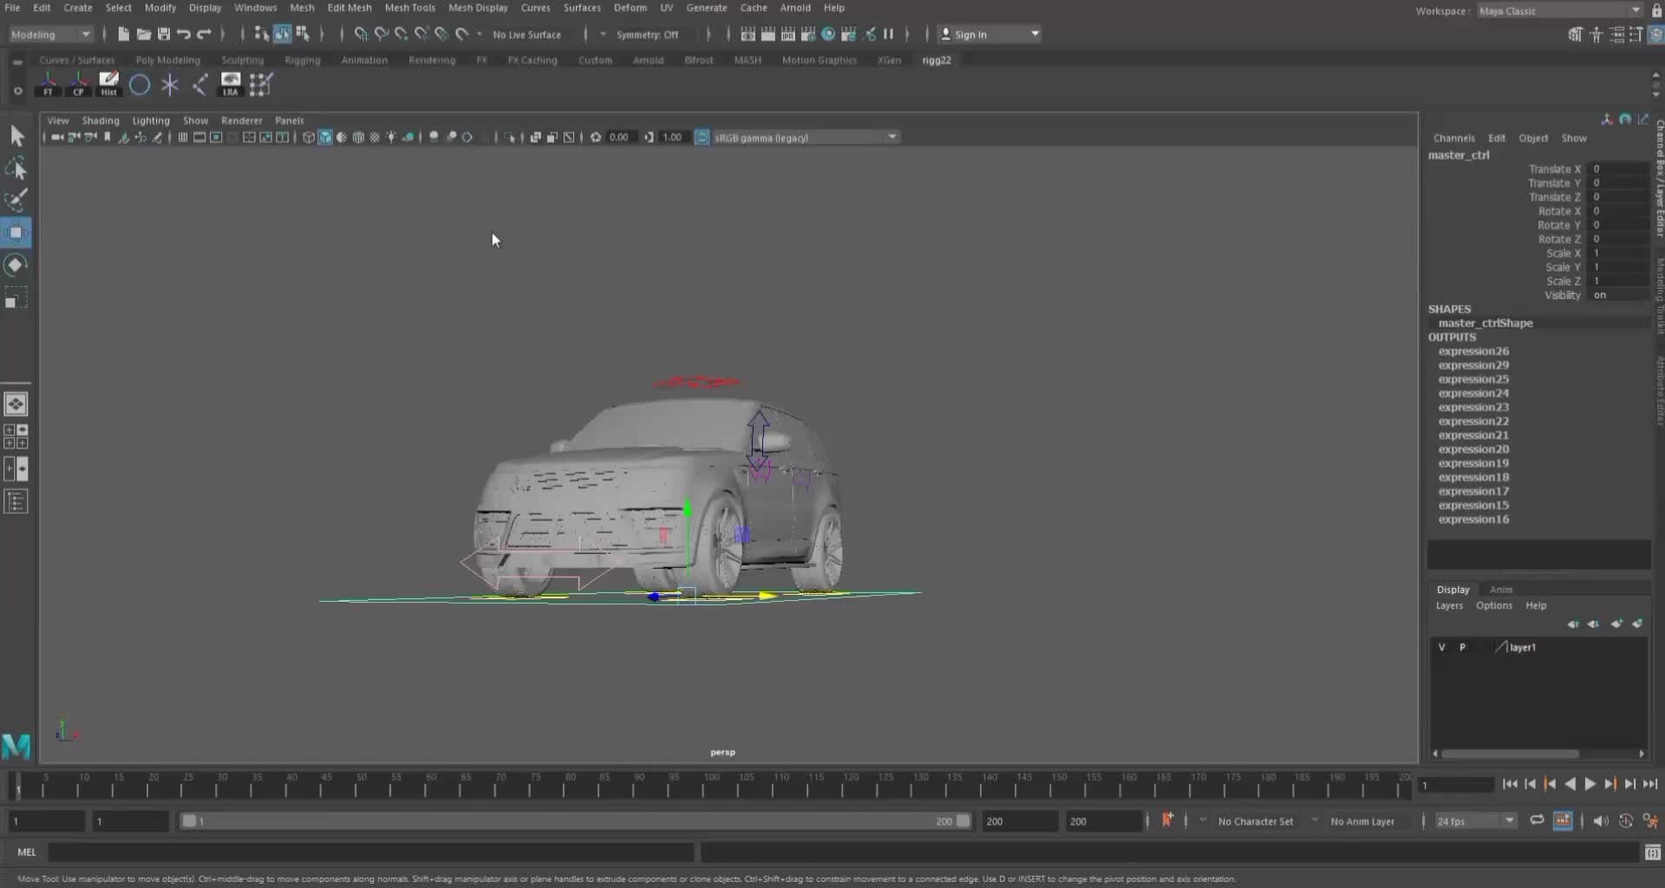Select expression26 in the Outputs list
The image size is (1665, 888).
tap(1473, 350)
